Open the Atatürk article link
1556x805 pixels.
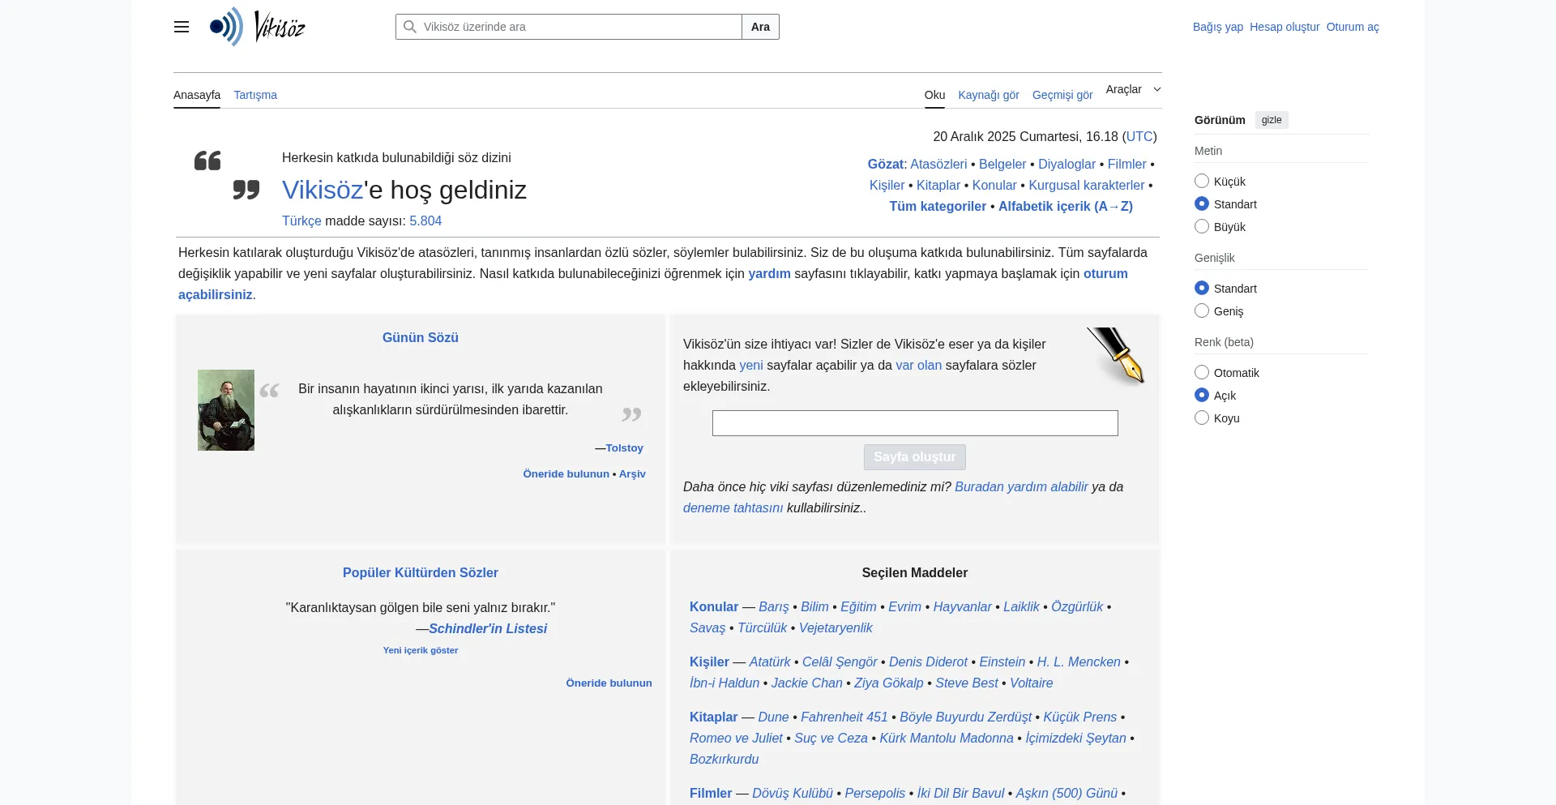coord(770,662)
